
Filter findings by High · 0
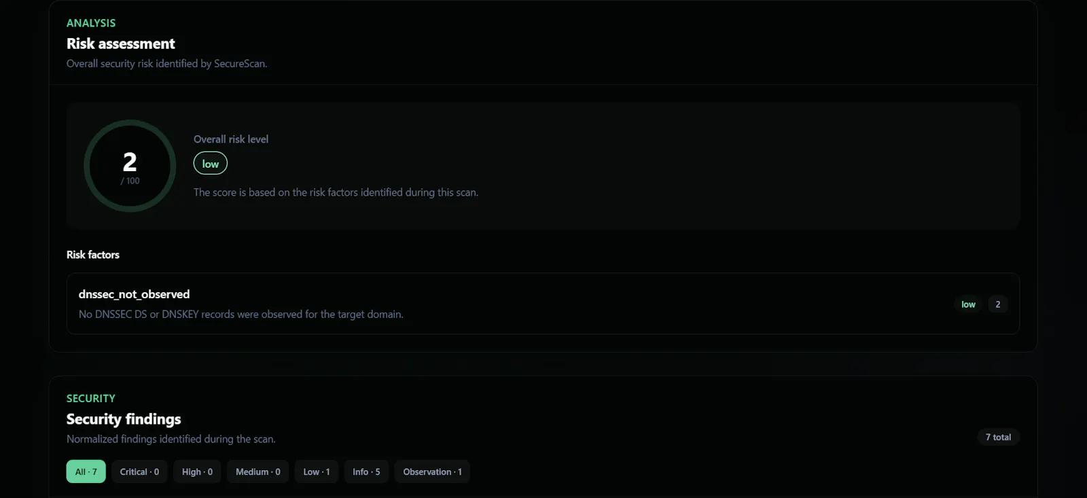click(197, 472)
